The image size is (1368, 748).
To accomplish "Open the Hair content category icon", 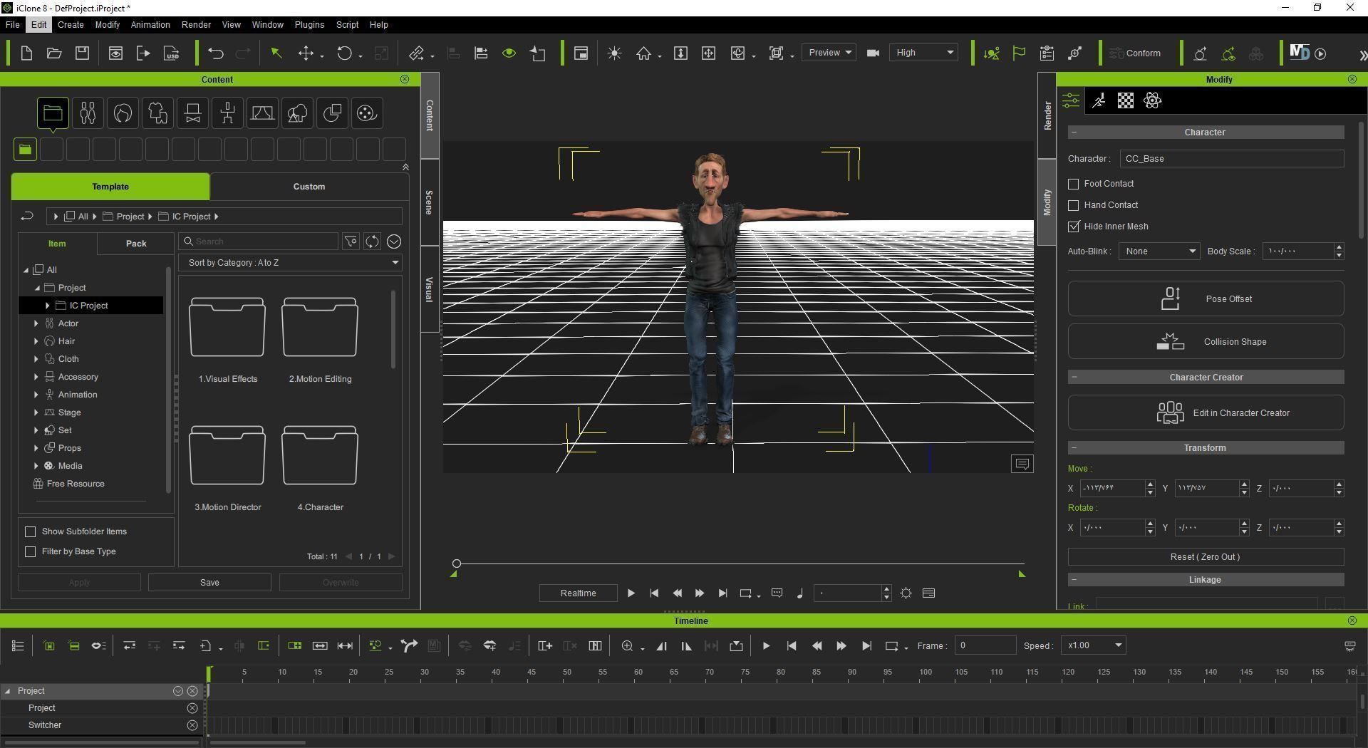I will (x=123, y=113).
